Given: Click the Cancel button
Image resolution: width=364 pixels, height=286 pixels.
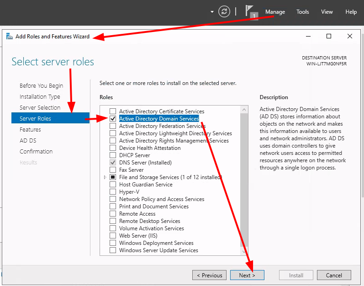Looking at the screenshot, I should pos(334,275).
